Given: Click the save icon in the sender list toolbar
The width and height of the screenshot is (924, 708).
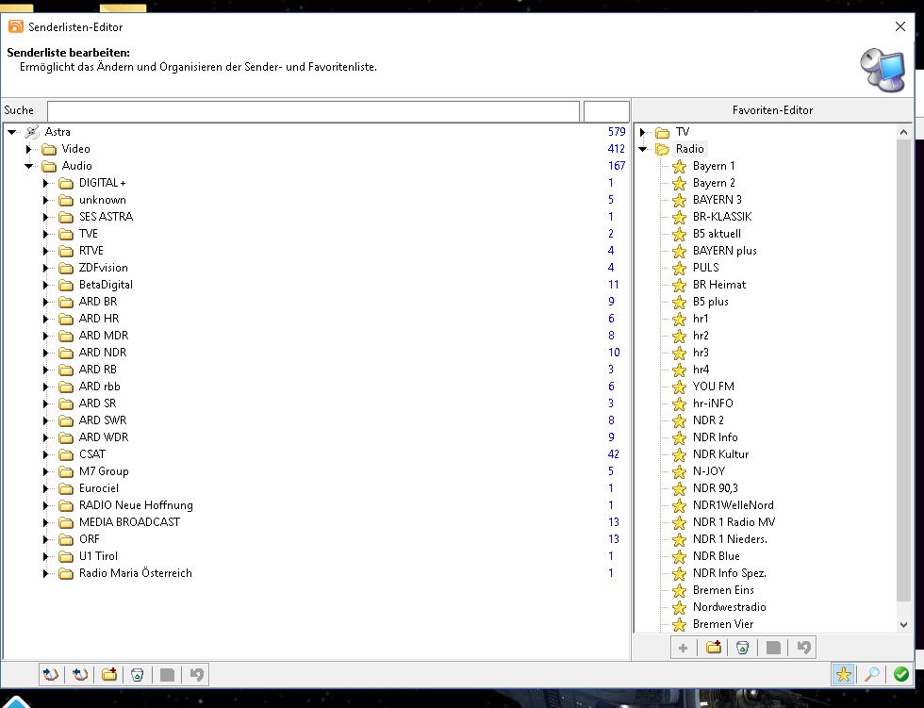Looking at the screenshot, I should coord(168,674).
